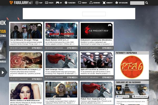Click Aktualności category under Wiedźmin card
The width and height of the screenshot is (158, 105).
point(94,48)
